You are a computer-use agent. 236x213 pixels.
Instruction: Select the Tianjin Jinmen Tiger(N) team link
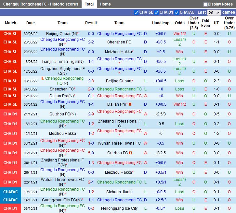point(62,62)
